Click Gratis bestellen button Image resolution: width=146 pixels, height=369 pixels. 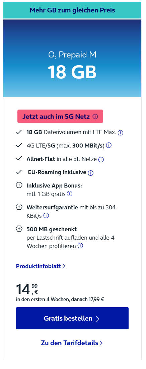click(x=72, y=318)
